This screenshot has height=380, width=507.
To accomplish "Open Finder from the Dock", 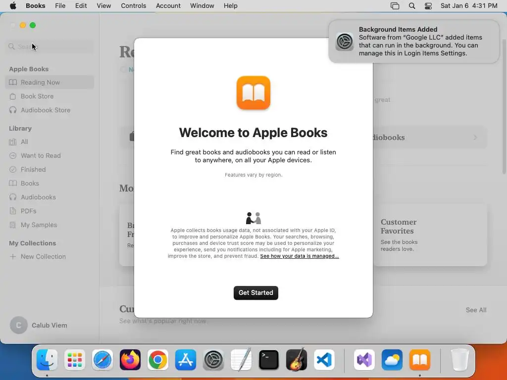I will point(47,360).
